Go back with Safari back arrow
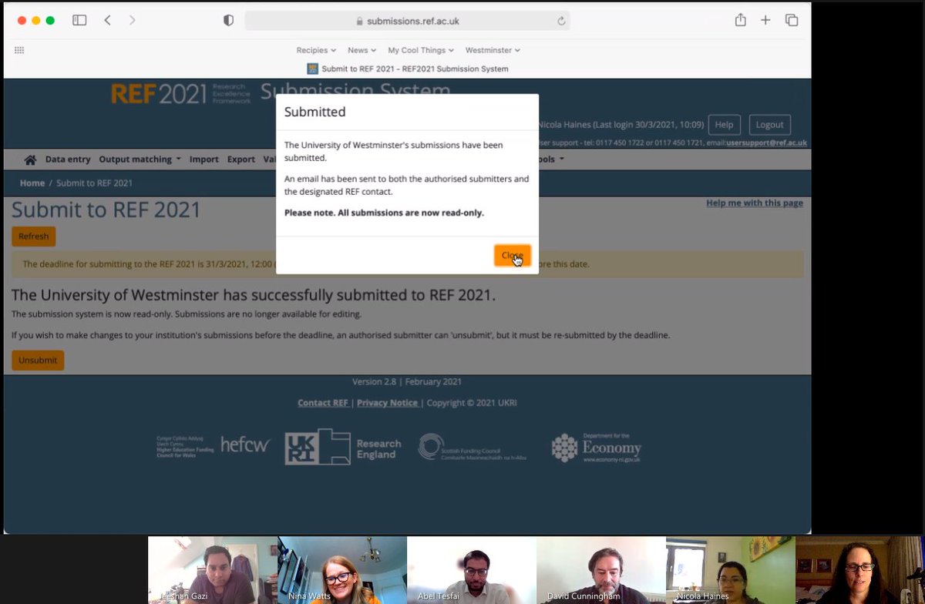The height and width of the screenshot is (604, 925). (107, 21)
